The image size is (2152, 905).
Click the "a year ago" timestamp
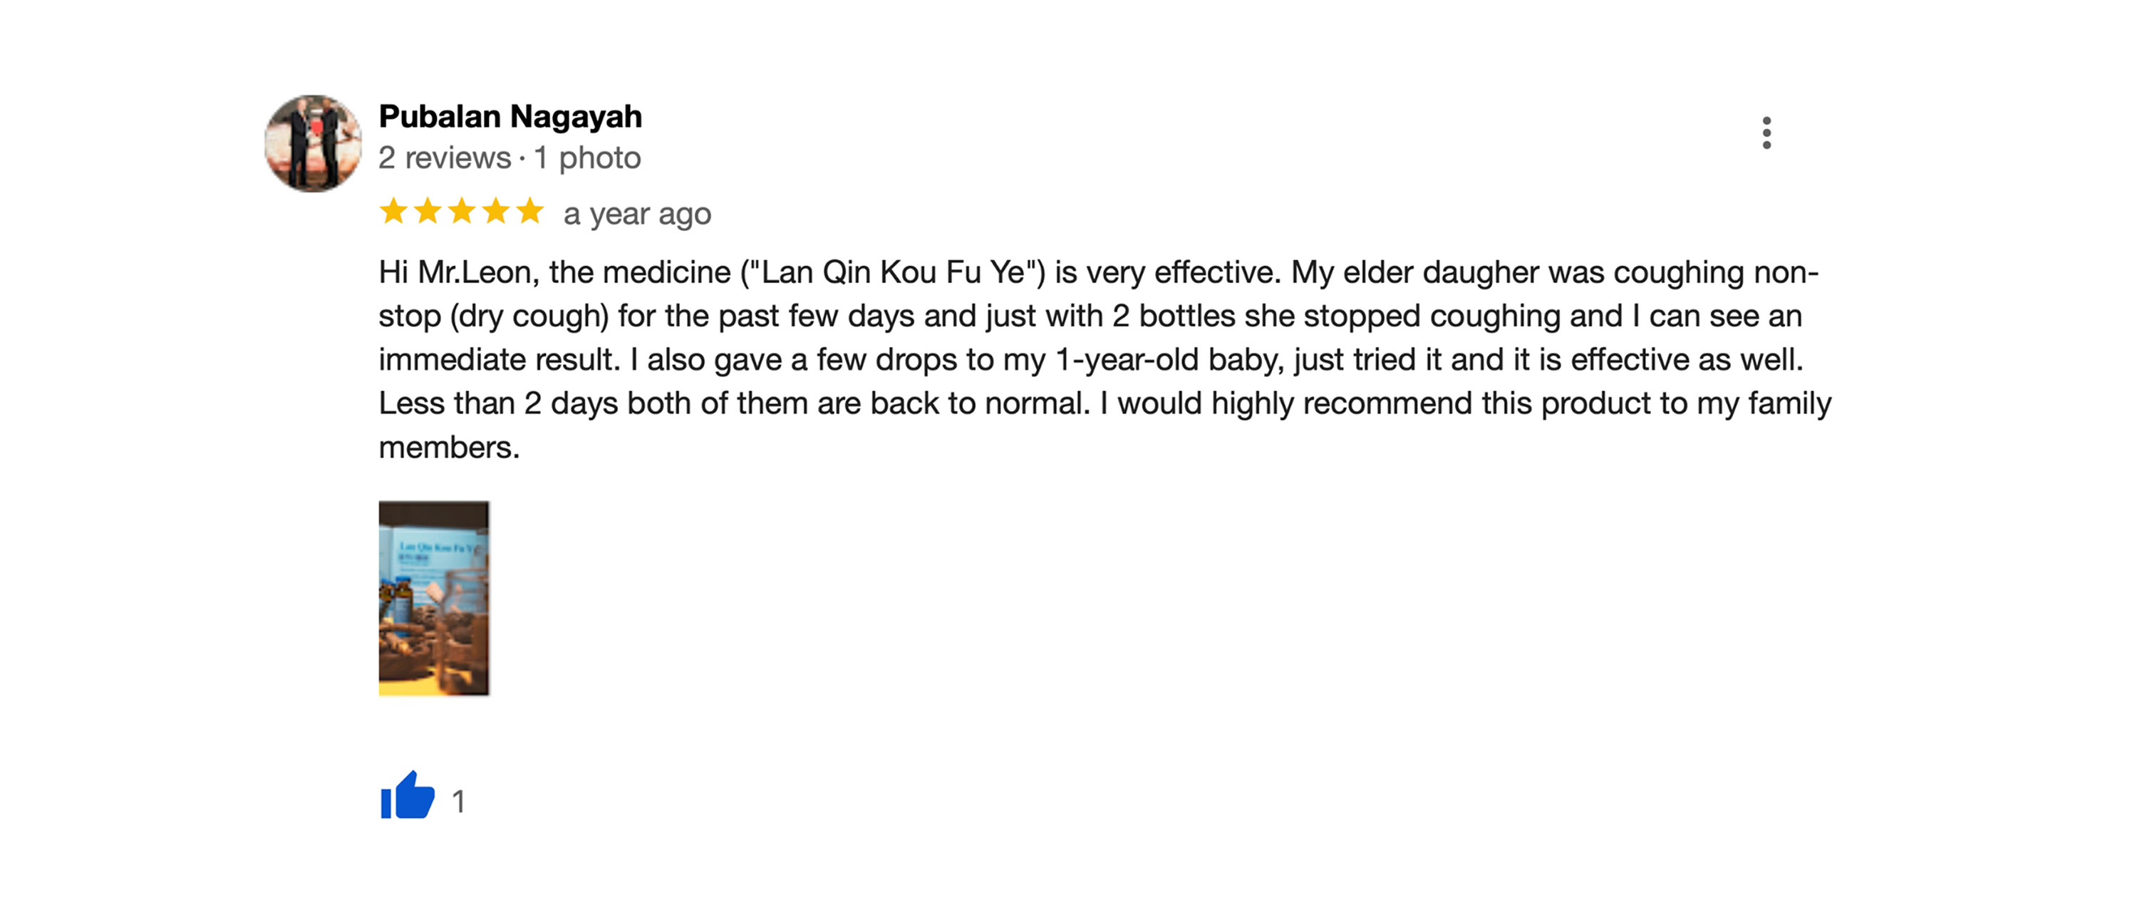[x=638, y=214]
